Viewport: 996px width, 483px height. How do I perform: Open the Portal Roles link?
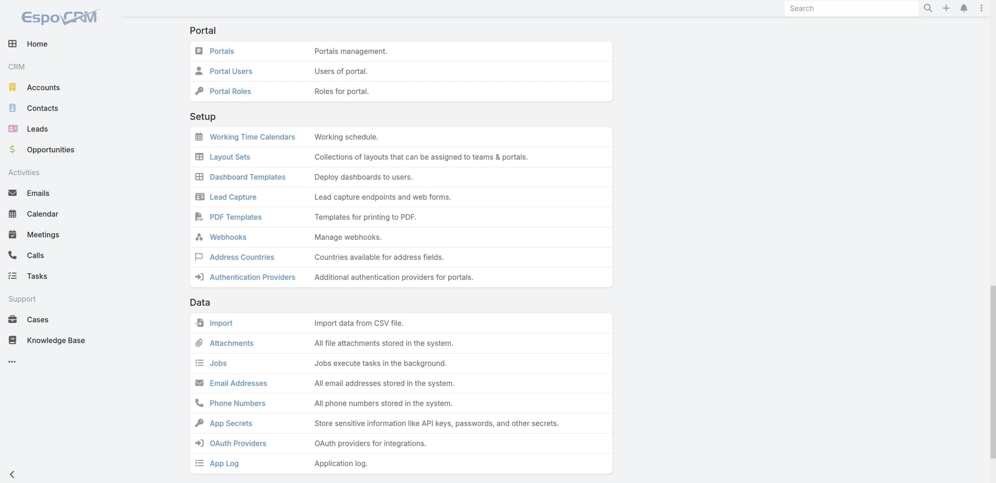[x=230, y=91]
